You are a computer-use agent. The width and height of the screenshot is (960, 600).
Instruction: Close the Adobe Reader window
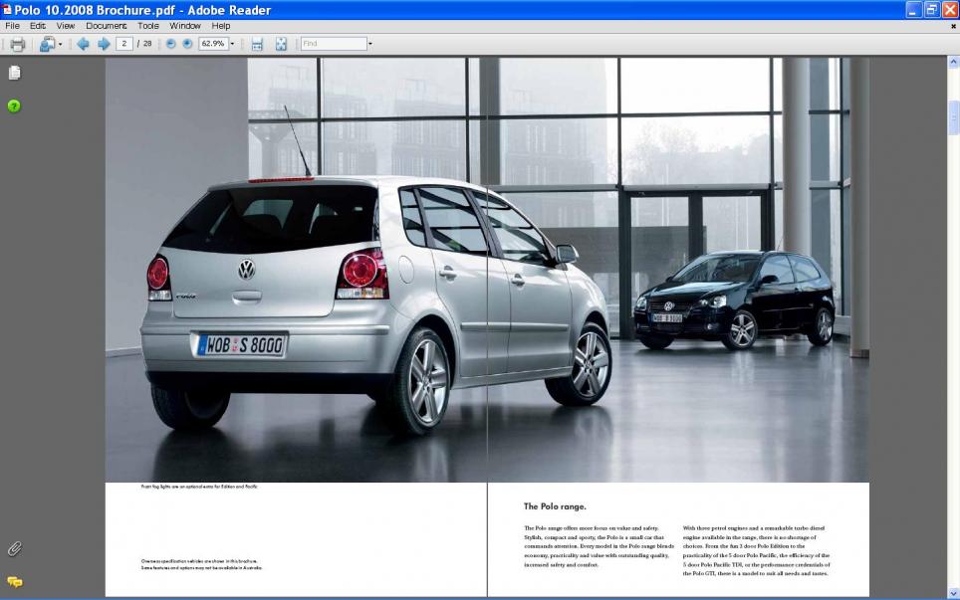pyautogui.click(x=950, y=9)
